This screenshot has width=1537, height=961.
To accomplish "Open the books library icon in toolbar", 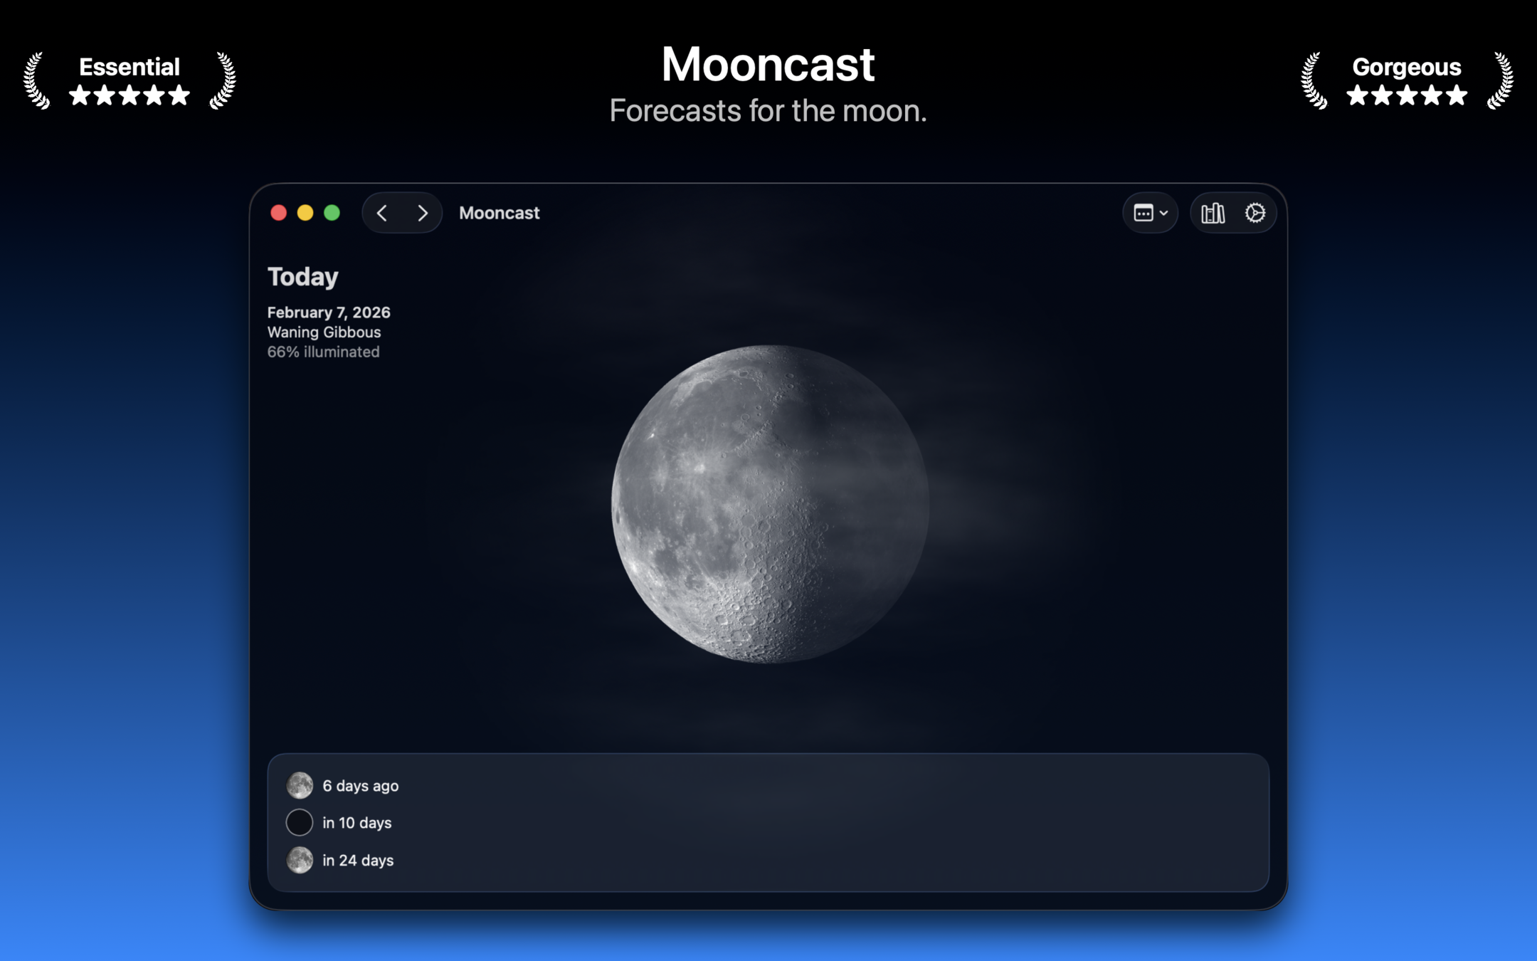I will [x=1213, y=213].
